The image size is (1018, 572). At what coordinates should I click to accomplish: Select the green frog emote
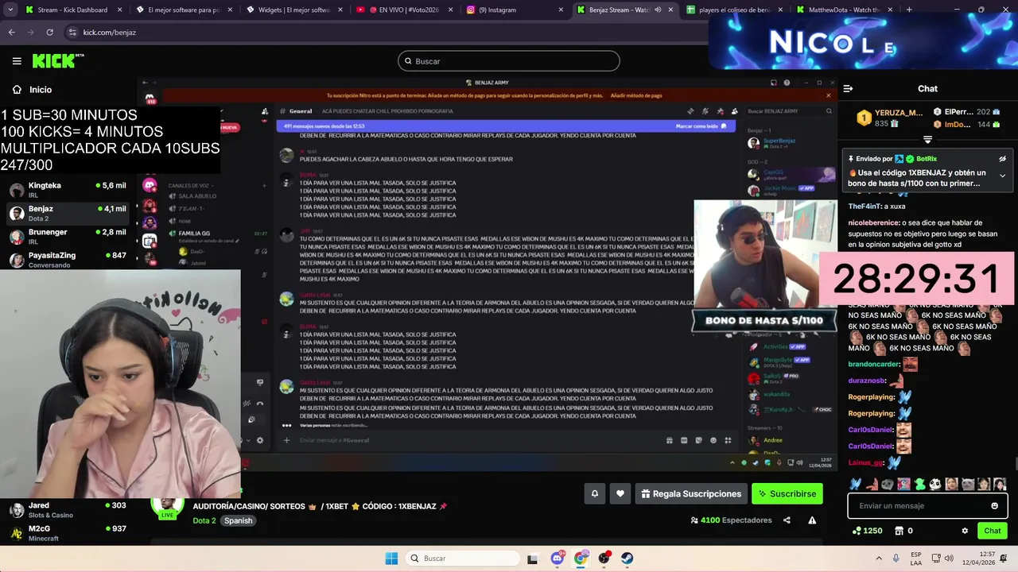pyautogui.click(x=919, y=484)
